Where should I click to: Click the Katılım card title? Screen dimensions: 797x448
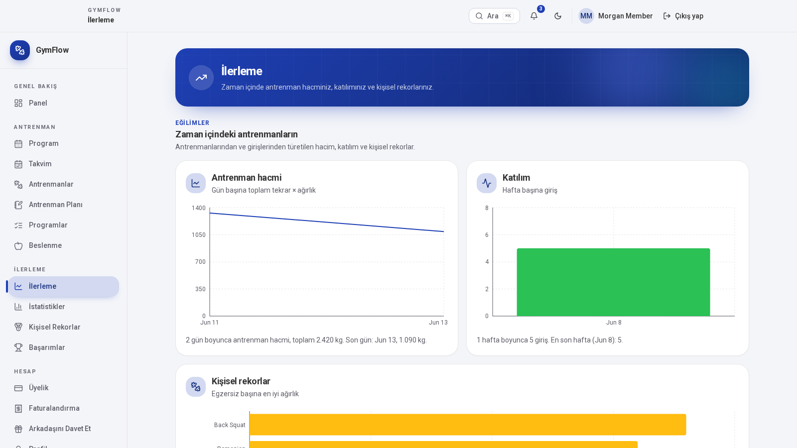pos(516,178)
